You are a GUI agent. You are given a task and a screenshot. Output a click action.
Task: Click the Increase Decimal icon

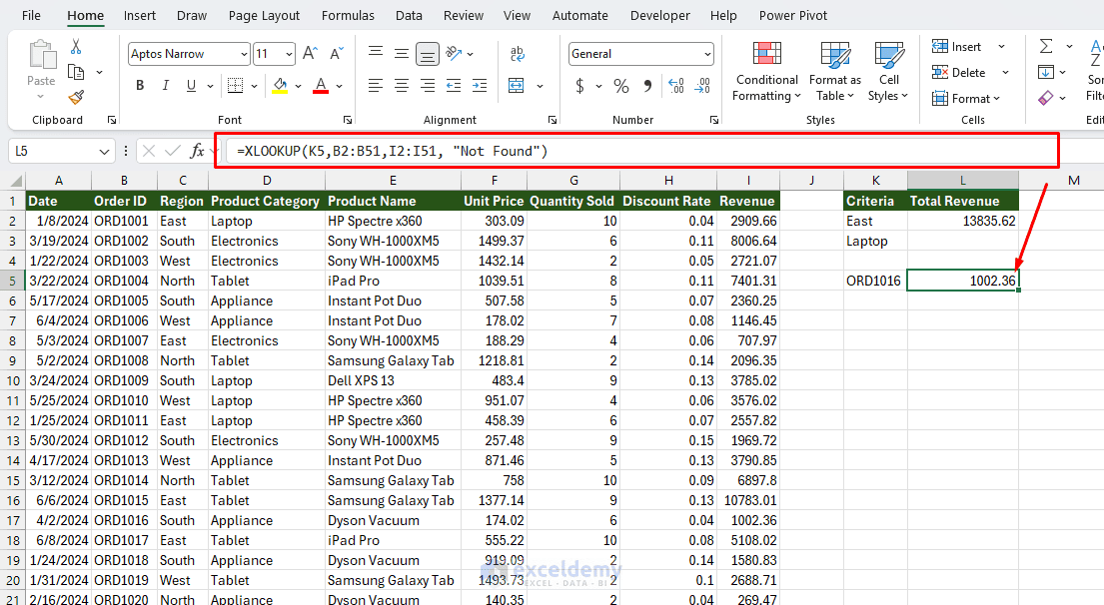676,86
